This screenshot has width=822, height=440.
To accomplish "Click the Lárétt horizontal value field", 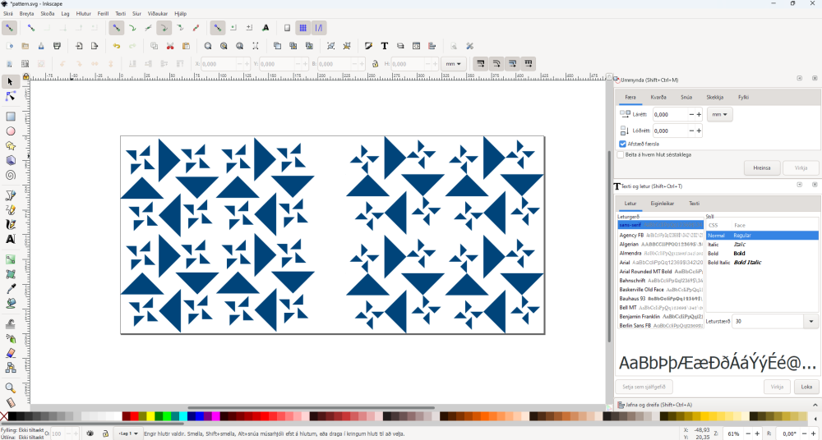I will click(x=670, y=114).
